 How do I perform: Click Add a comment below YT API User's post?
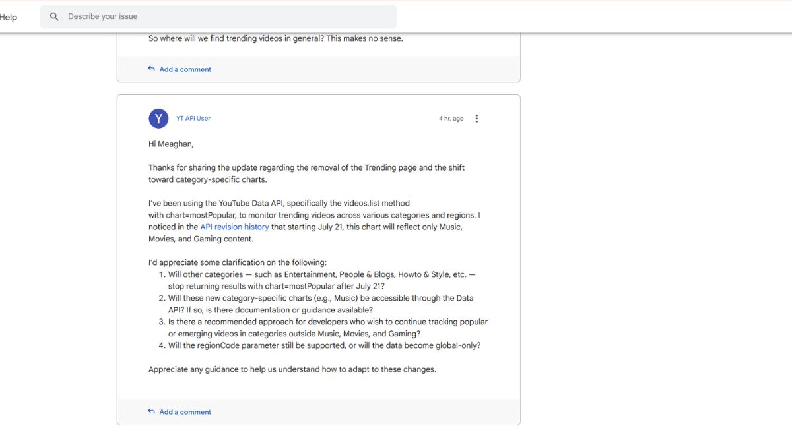pos(185,411)
